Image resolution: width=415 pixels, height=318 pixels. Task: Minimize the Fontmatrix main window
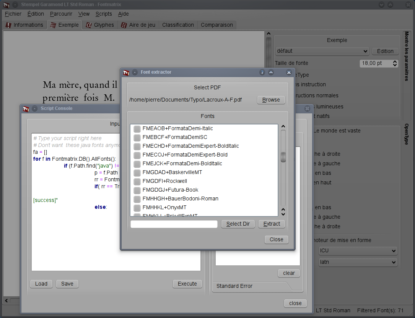click(381, 5)
